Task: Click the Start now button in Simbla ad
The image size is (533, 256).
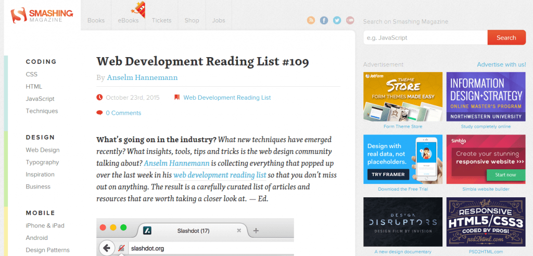Action: pos(505,175)
